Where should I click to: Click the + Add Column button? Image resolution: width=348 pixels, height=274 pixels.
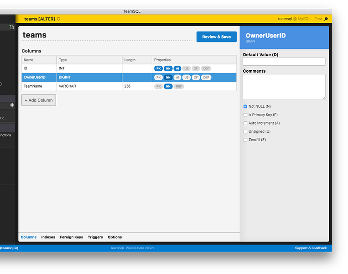click(x=39, y=100)
